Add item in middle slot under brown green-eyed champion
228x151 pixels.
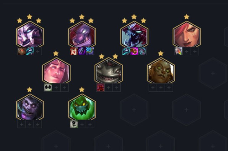(161, 87)
